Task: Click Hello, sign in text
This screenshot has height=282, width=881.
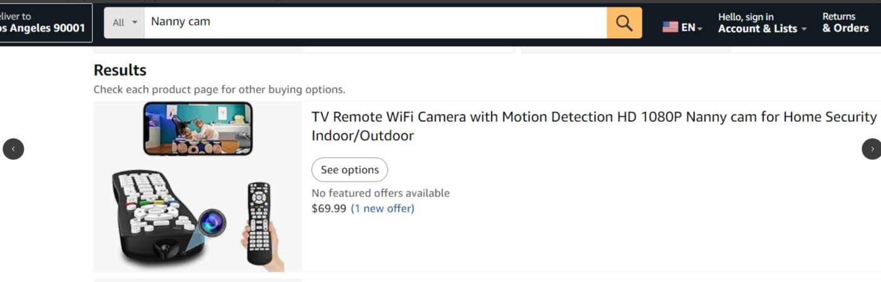Action: point(745,17)
